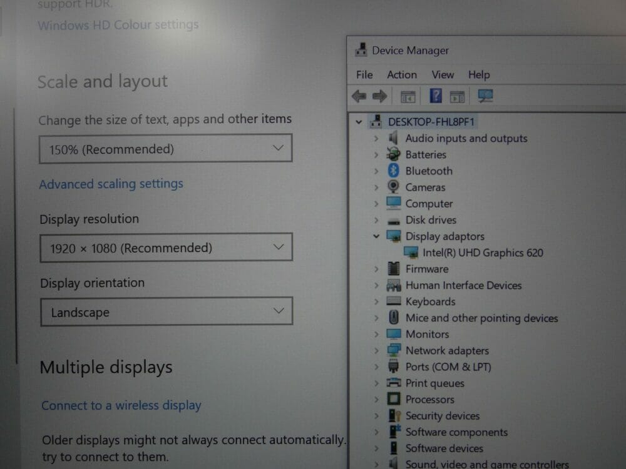Open the Landscape display orientation dropdown
The width and height of the screenshot is (626, 469).
pos(167,311)
